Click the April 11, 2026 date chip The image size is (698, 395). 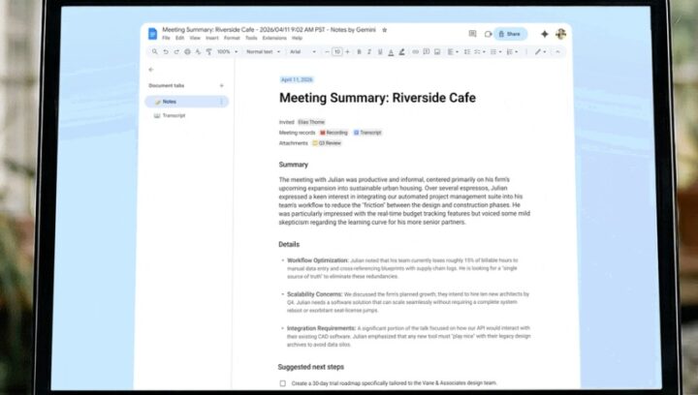click(297, 79)
